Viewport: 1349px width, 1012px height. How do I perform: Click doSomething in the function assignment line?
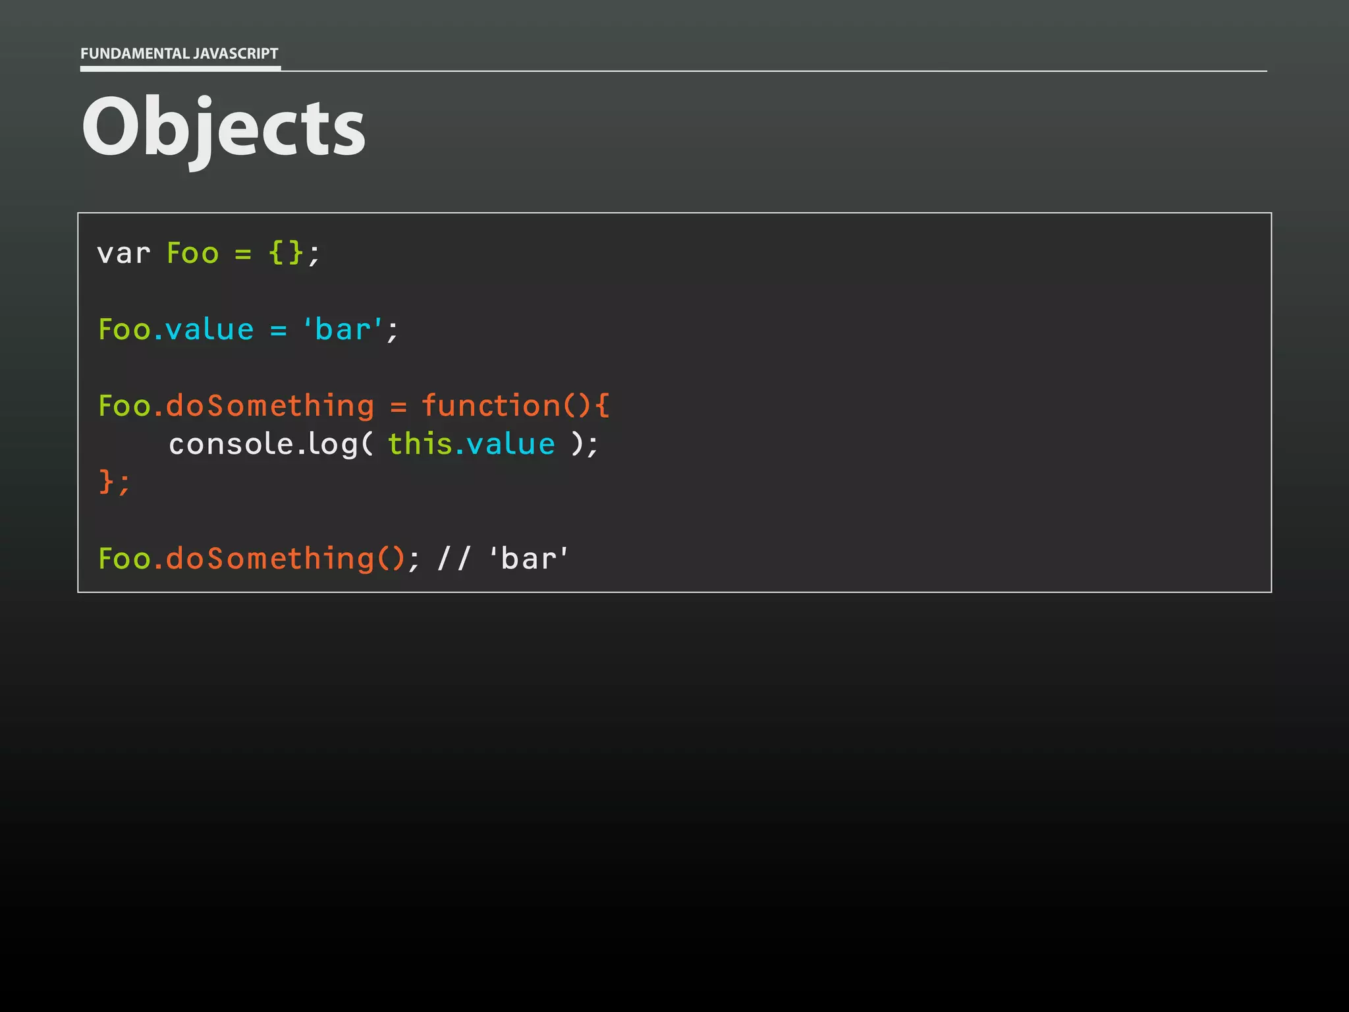tap(270, 406)
